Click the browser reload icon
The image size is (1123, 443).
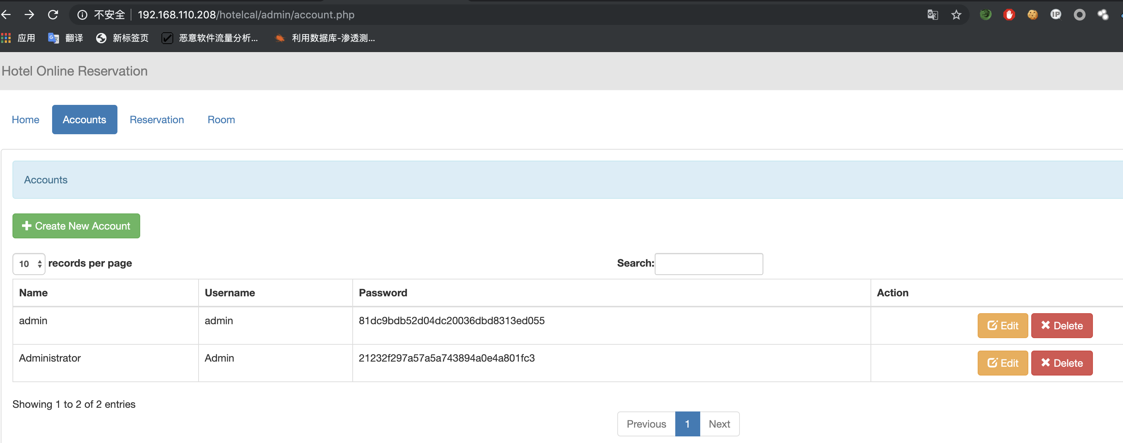coord(53,15)
